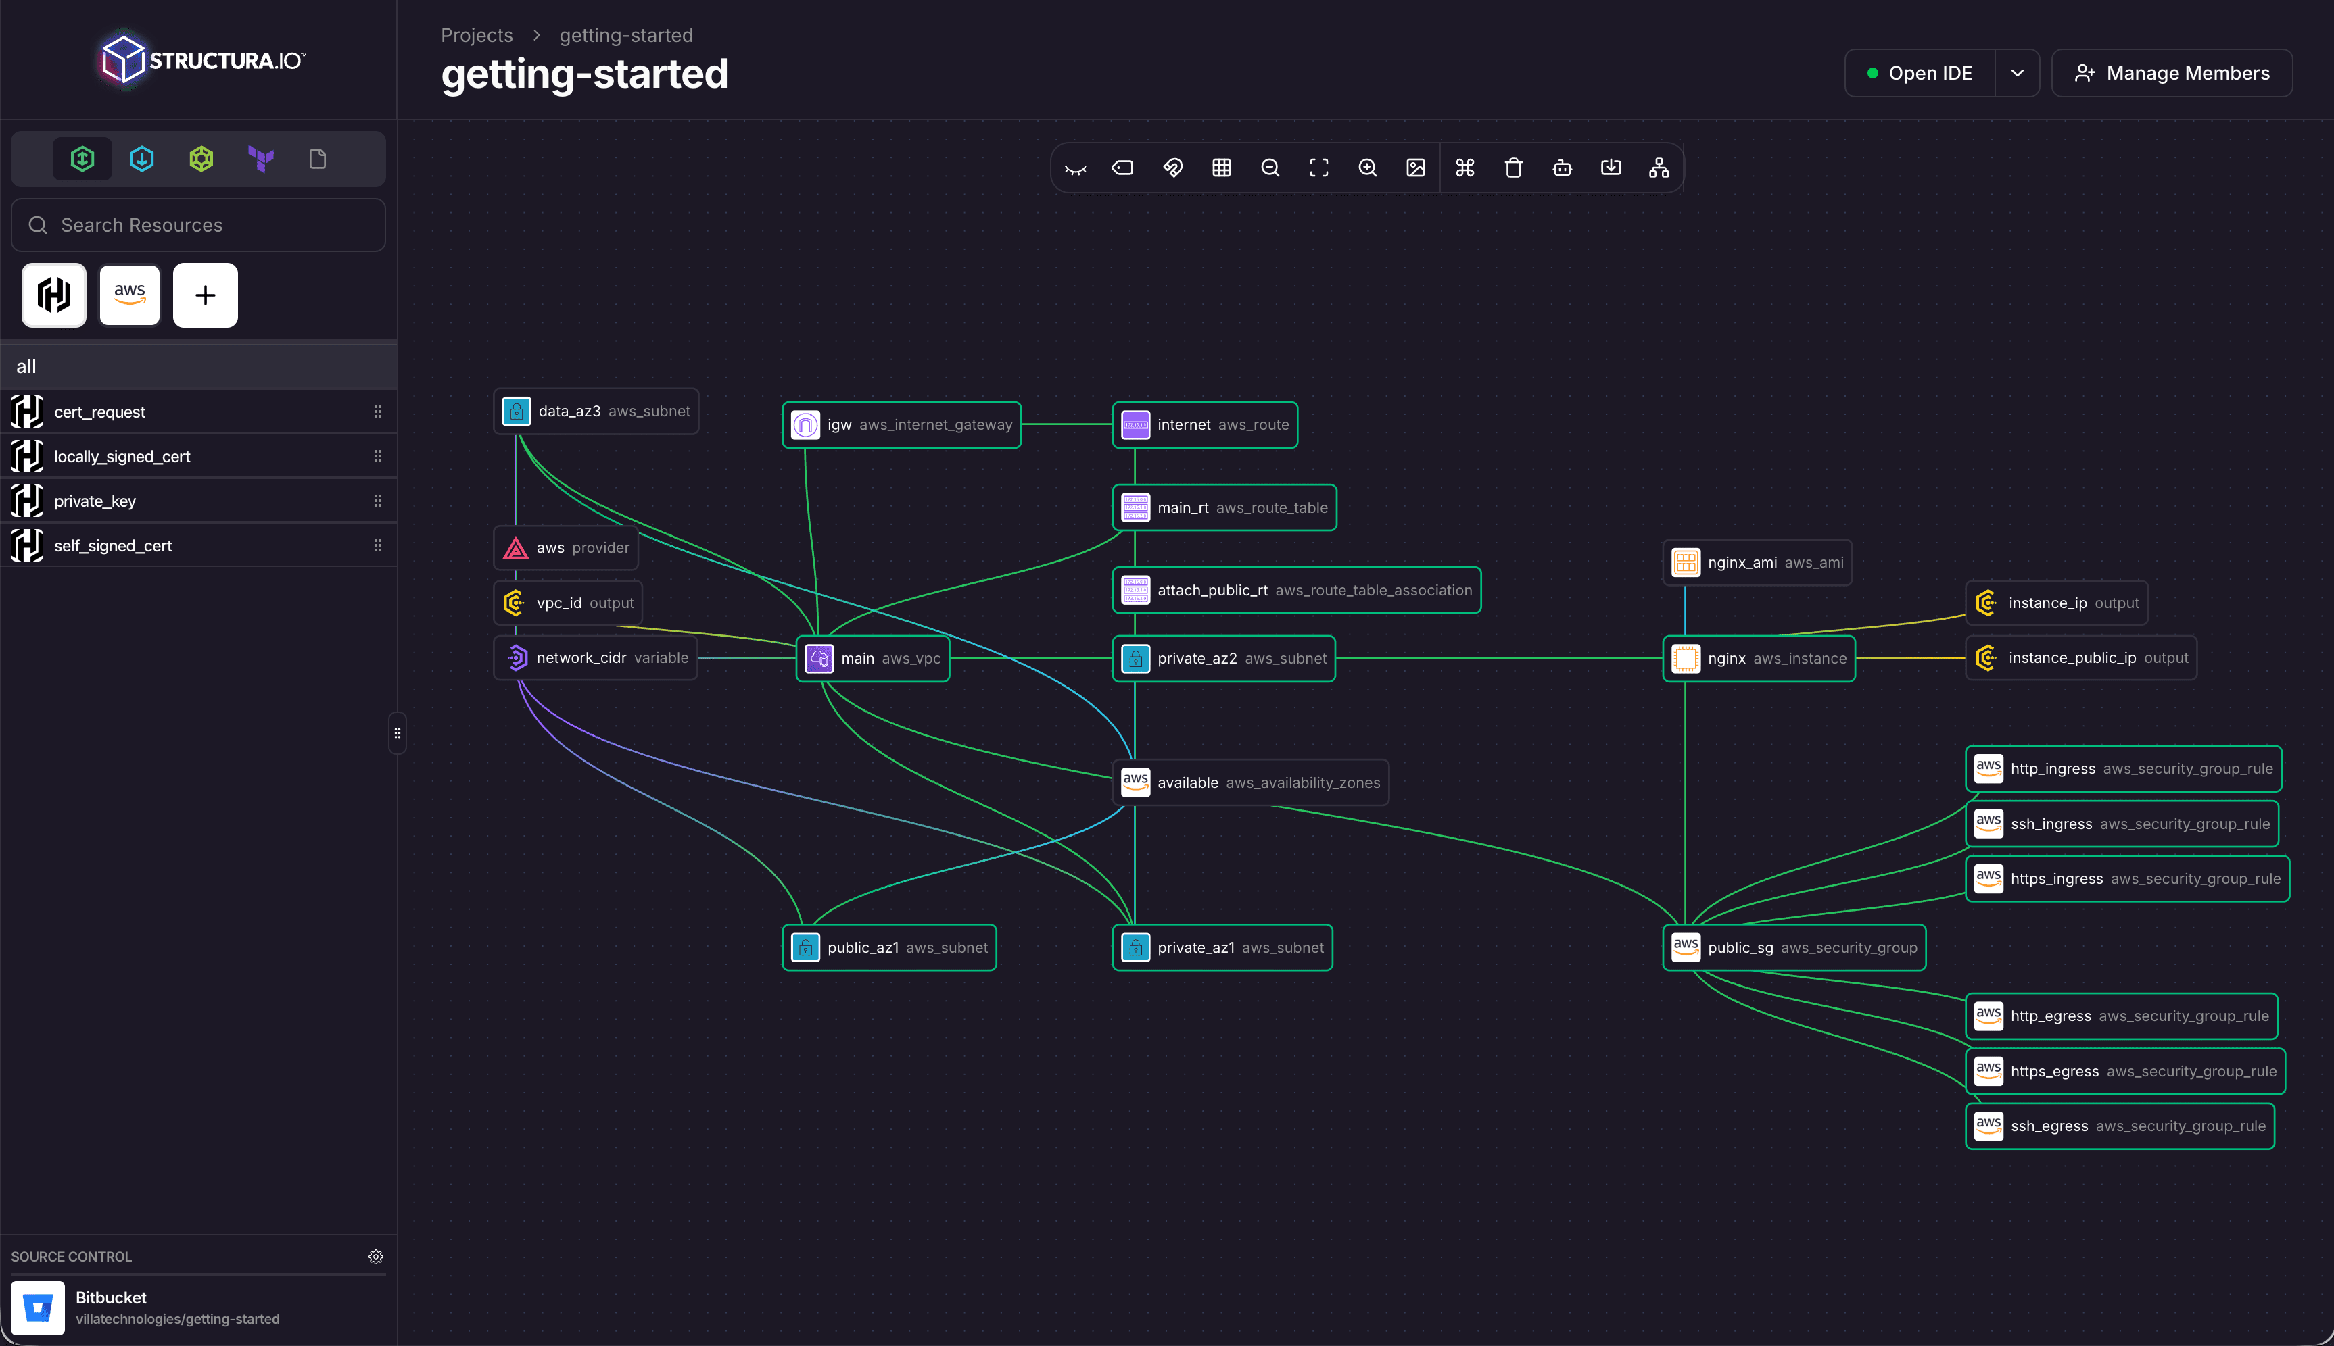Go back via the Projects breadcrumb link
This screenshot has height=1346, width=2334.
tap(476, 35)
